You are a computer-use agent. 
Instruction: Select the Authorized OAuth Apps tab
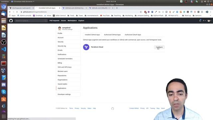point(133,35)
